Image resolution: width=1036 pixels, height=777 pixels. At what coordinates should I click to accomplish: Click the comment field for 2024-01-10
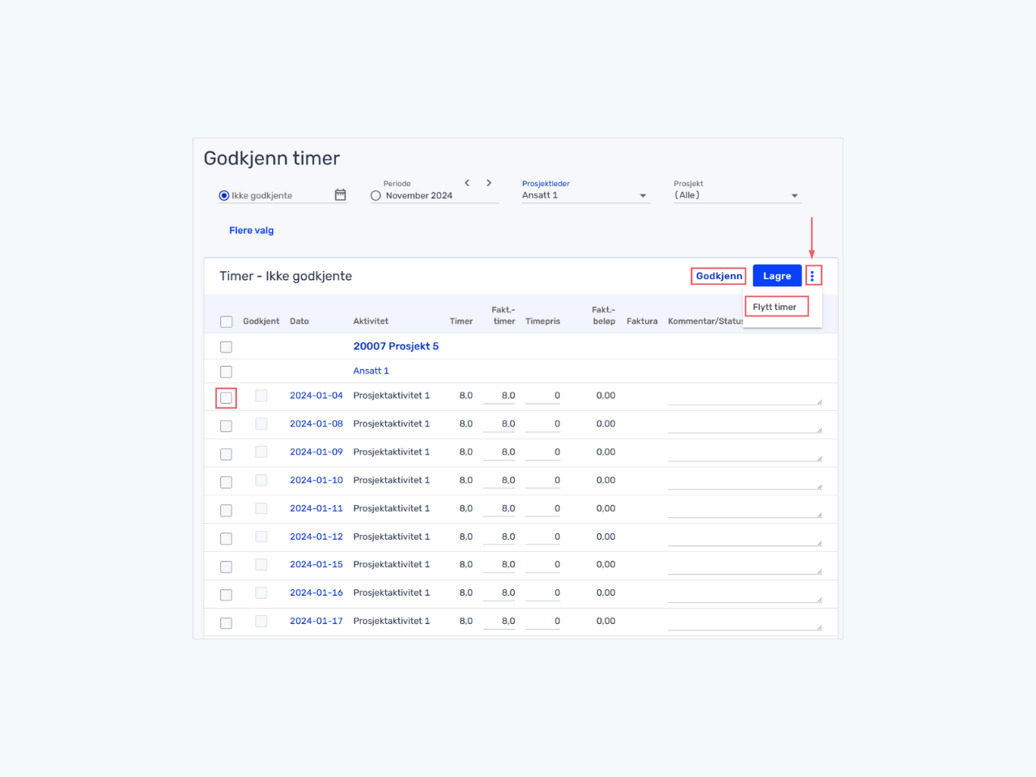coord(745,481)
